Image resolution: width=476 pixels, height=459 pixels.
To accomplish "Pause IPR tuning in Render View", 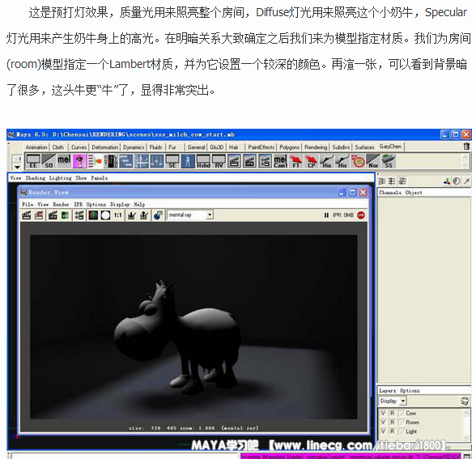I will tap(326, 215).
